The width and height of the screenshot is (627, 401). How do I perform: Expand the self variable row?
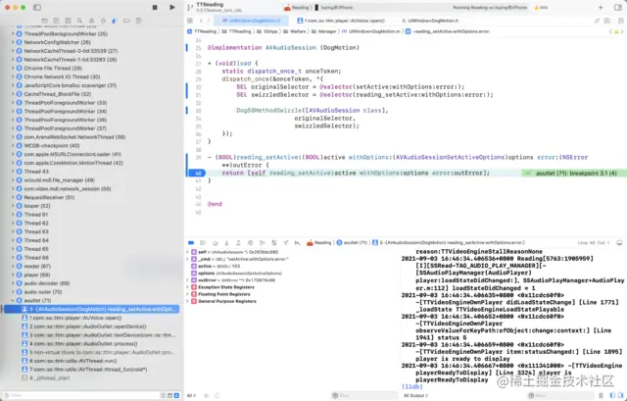pyautogui.click(x=187, y=252)
